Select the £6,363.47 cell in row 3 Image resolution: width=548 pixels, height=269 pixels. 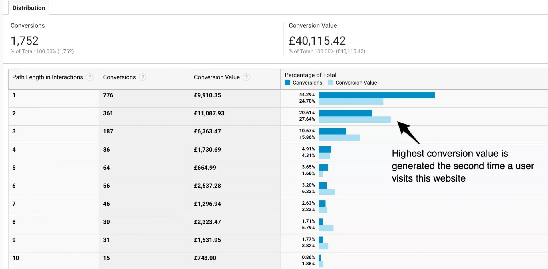point(207,131)
